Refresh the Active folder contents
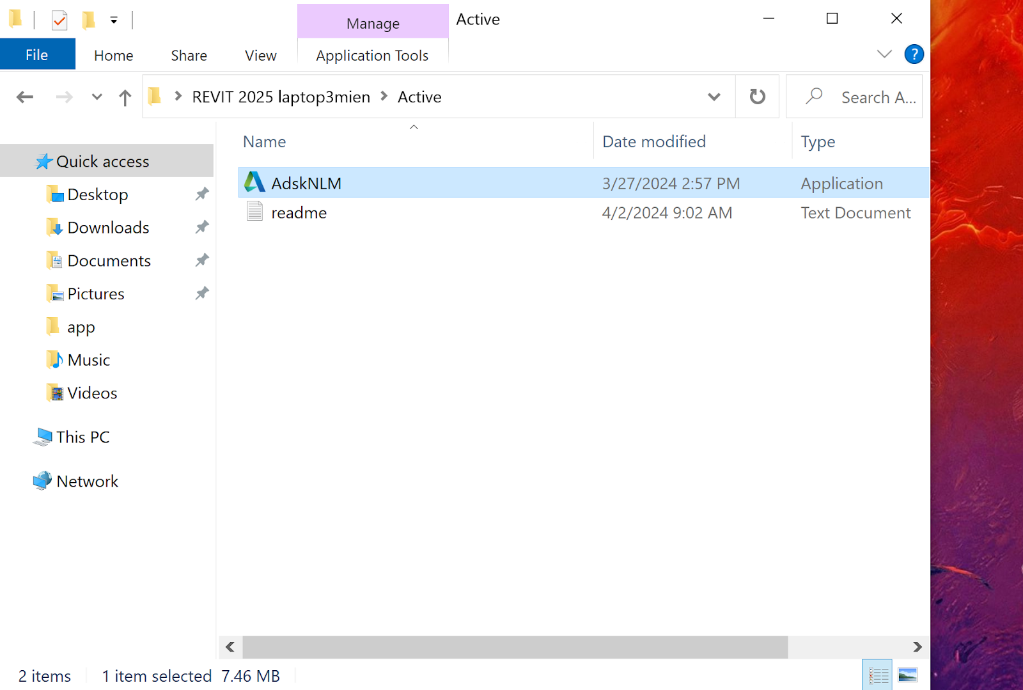Viewport: 1023px width, 690px height. [x=757, y=97]
